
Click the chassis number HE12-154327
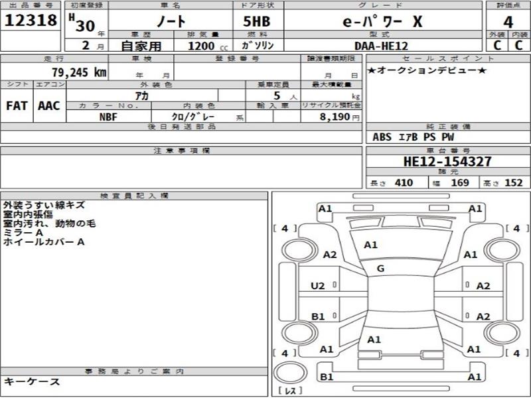click(447, 161)
